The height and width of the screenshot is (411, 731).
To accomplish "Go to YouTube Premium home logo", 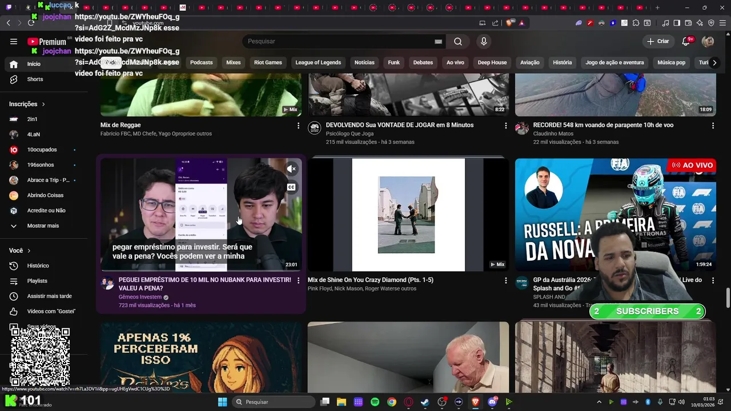I will 47,42.
